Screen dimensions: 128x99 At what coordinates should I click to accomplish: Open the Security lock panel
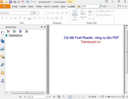pos(2,73)
